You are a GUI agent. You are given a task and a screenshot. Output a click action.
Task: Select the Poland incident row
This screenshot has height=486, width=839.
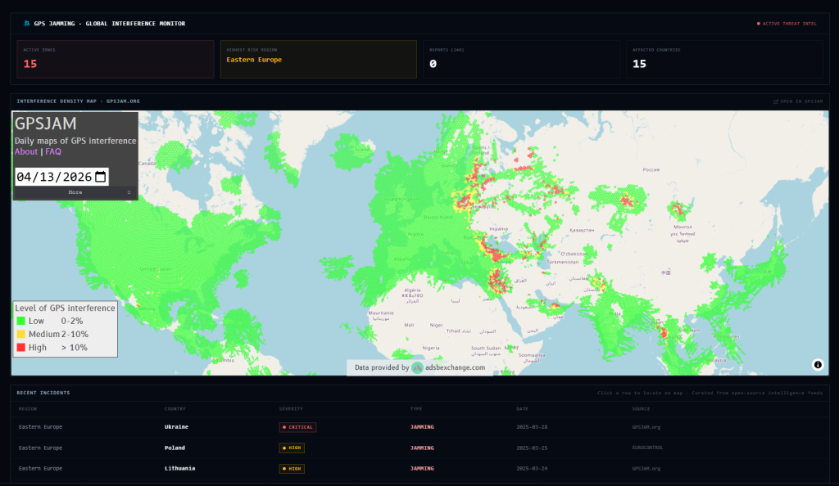tap(419, 448)
